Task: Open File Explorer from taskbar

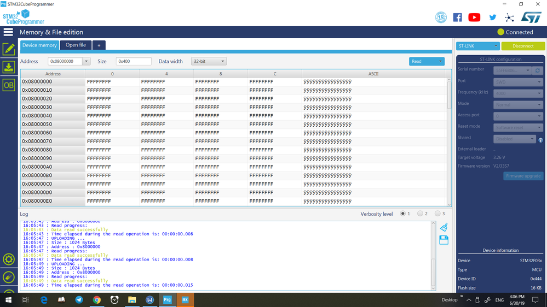Action: [x=132, y=300]
